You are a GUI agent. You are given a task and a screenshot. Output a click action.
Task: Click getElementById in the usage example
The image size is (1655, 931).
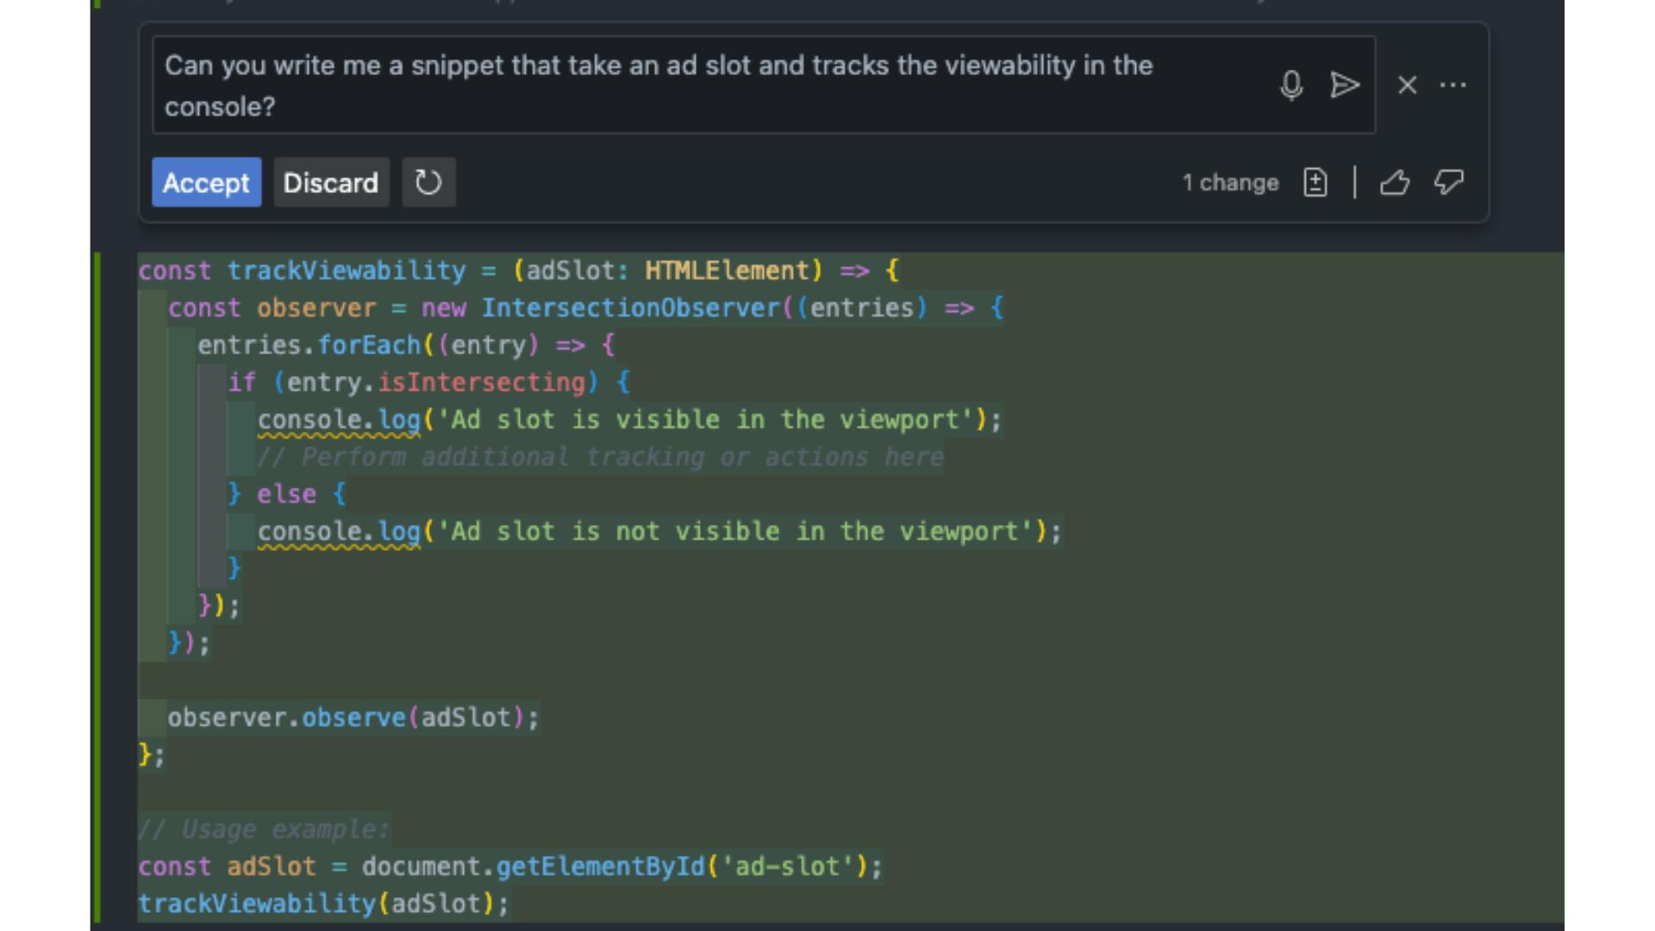[x=600, y=866]
